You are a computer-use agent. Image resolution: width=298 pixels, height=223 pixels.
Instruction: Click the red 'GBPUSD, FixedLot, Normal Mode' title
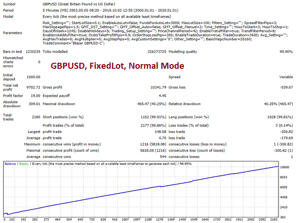[x=117, y=66]
